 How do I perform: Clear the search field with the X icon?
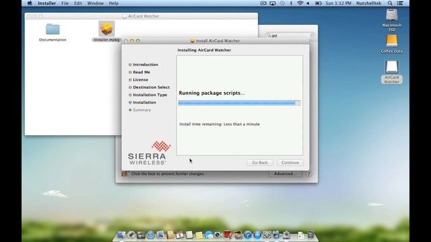312,36
